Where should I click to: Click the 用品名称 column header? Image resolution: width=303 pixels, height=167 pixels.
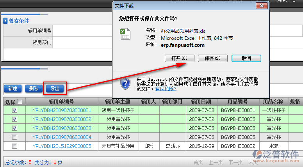(x=274, y=101)
